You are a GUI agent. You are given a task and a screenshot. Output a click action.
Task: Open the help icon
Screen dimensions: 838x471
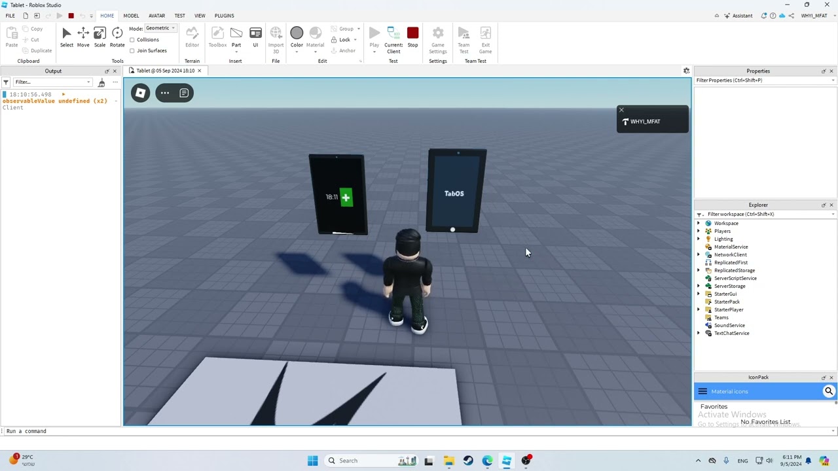773,16
